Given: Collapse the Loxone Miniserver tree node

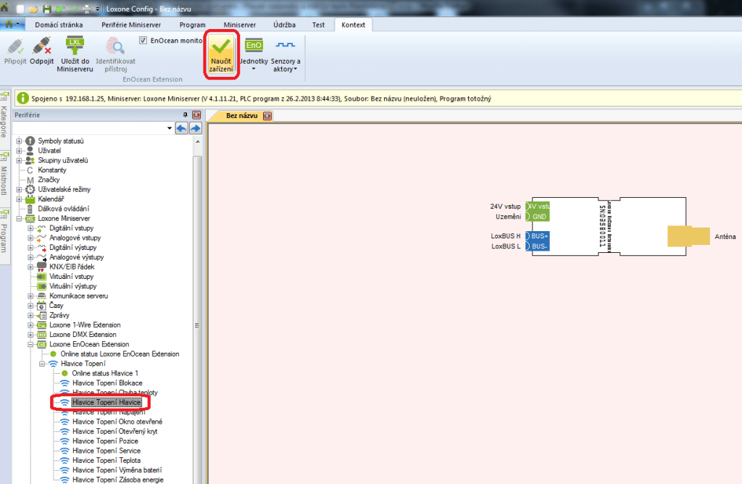Looking at the screenshot, I should [20, 218].
